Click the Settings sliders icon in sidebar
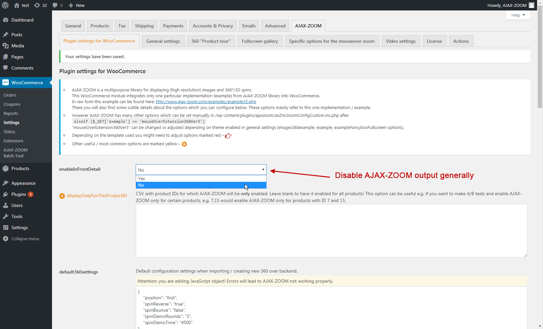Viewport: 543px width, 329px height. (6, 227)
